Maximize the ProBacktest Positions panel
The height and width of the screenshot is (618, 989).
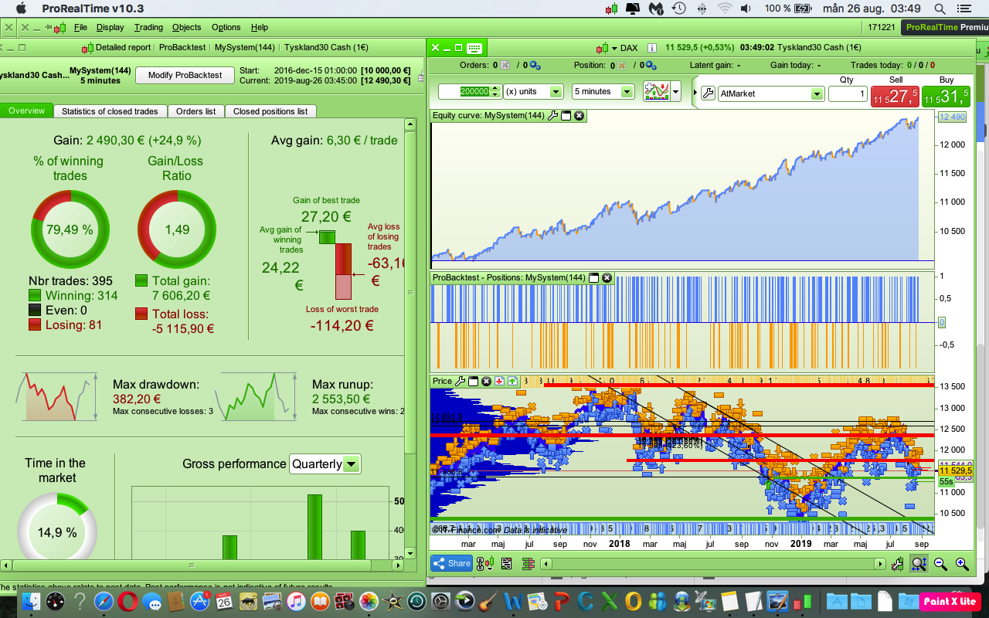point(593,277)
